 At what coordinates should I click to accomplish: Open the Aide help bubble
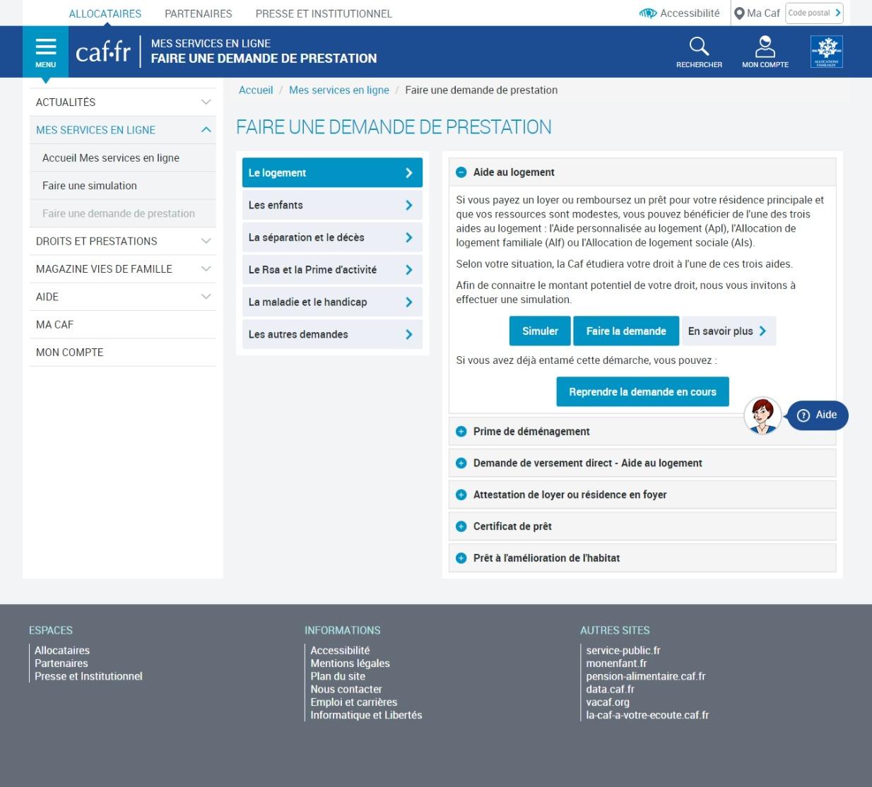[818, 415]
